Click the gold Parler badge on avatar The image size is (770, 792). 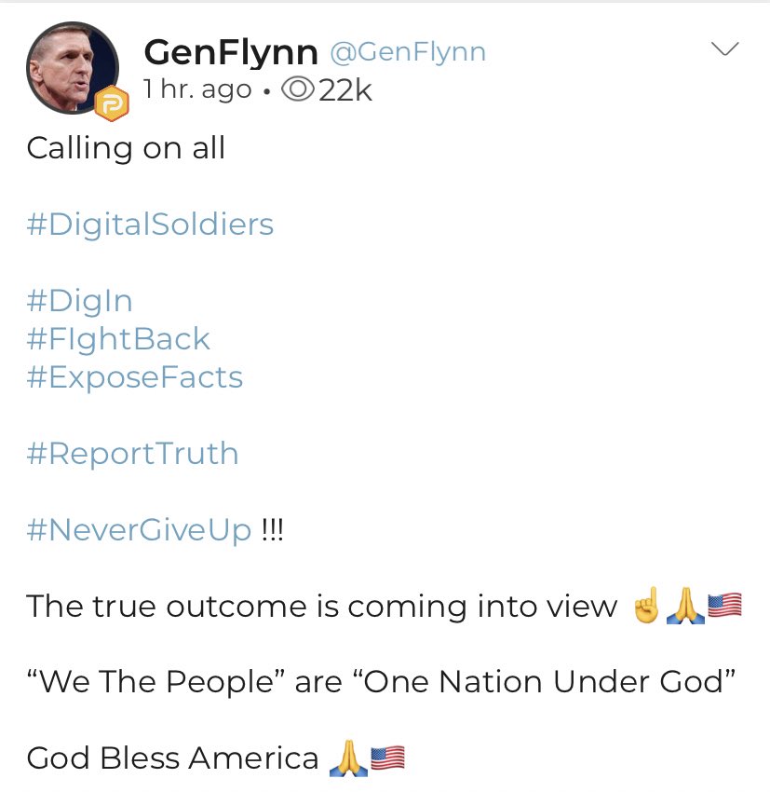[x=114, y=106]
